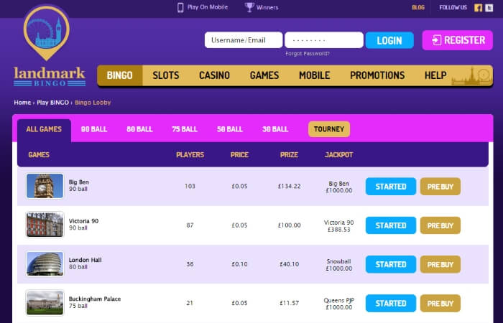Open the Play On Mobile link
Screen dimensions: 503x323
pyautogui.click(x=208, y=7)
